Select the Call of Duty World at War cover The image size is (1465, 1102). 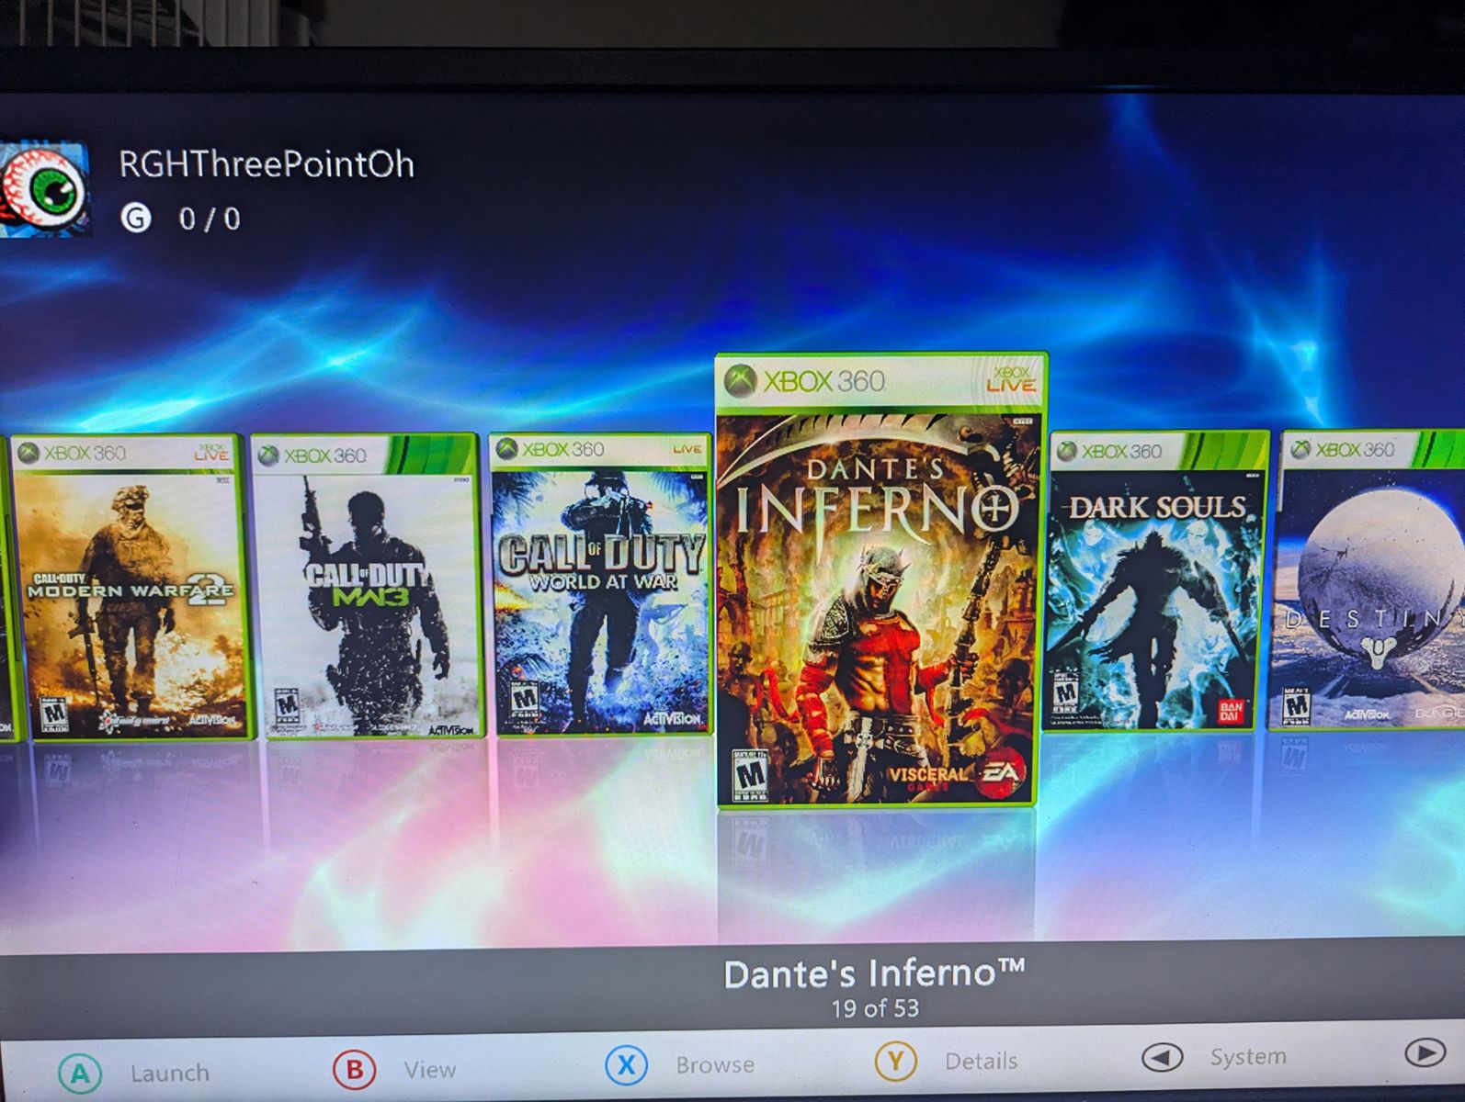(601, 584)
